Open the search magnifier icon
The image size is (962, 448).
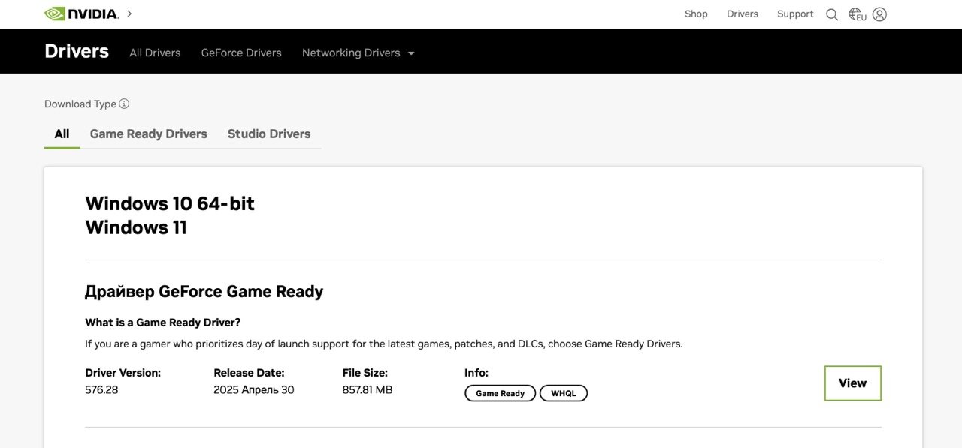[832, 14]
